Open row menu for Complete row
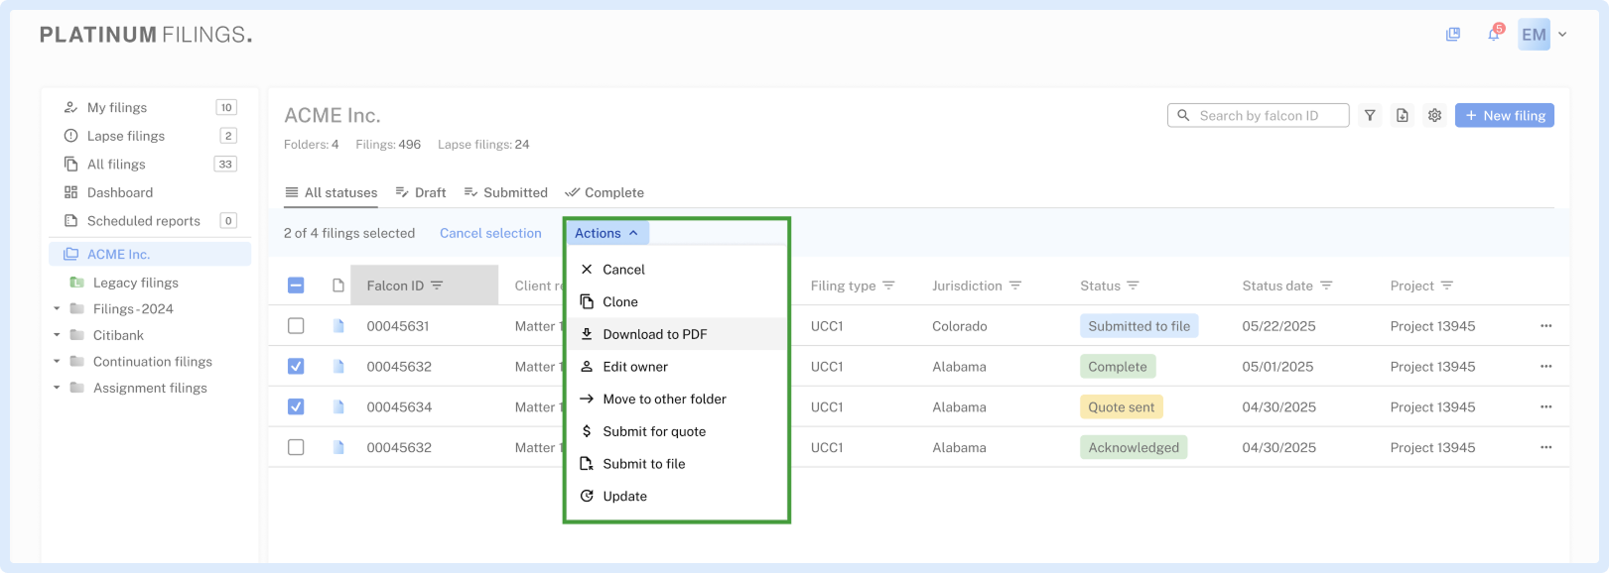The height and width of the screenshot is (573, 1609). [1545, 366]
